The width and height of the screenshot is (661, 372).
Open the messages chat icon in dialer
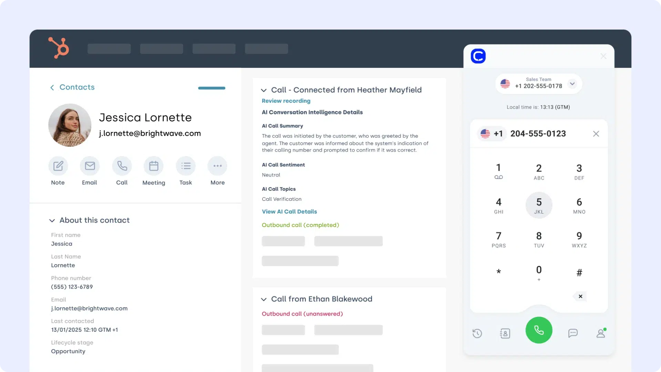click(573, 333)
